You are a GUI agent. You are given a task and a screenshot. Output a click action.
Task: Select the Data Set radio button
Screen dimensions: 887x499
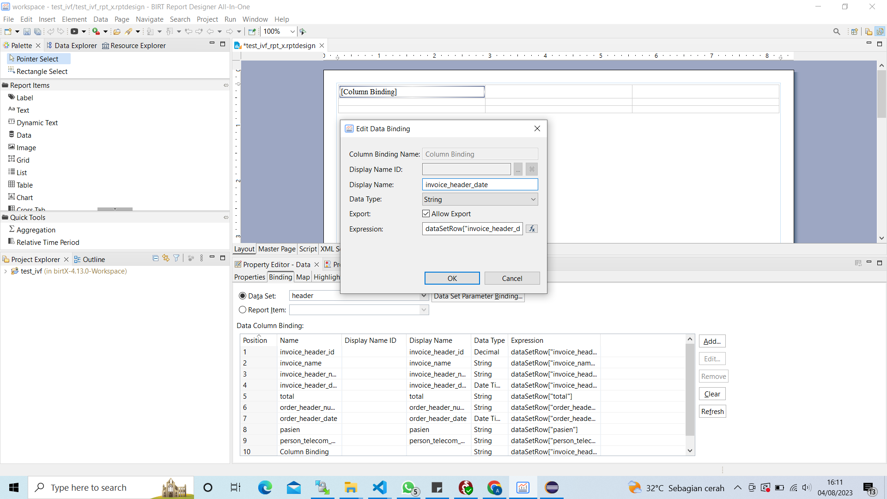coord(243,296)
